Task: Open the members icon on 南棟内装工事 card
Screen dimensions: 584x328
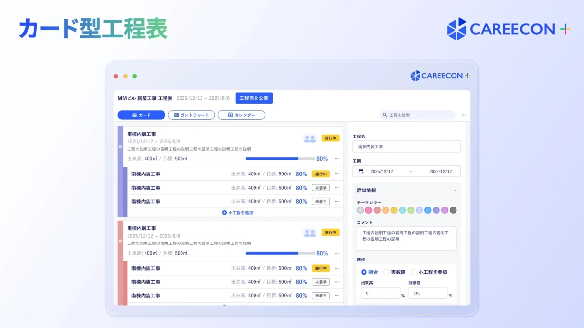Action: pyautogui.click(x=310, y=138)
